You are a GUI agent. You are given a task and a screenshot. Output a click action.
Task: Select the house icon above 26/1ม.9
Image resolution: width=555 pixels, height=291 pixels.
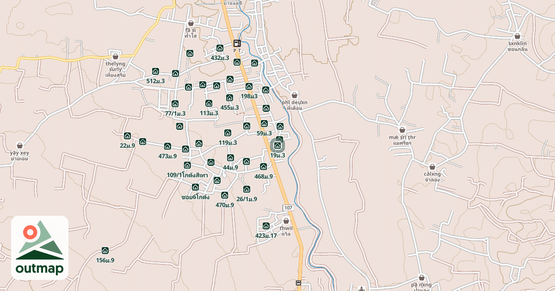(247, 189)
